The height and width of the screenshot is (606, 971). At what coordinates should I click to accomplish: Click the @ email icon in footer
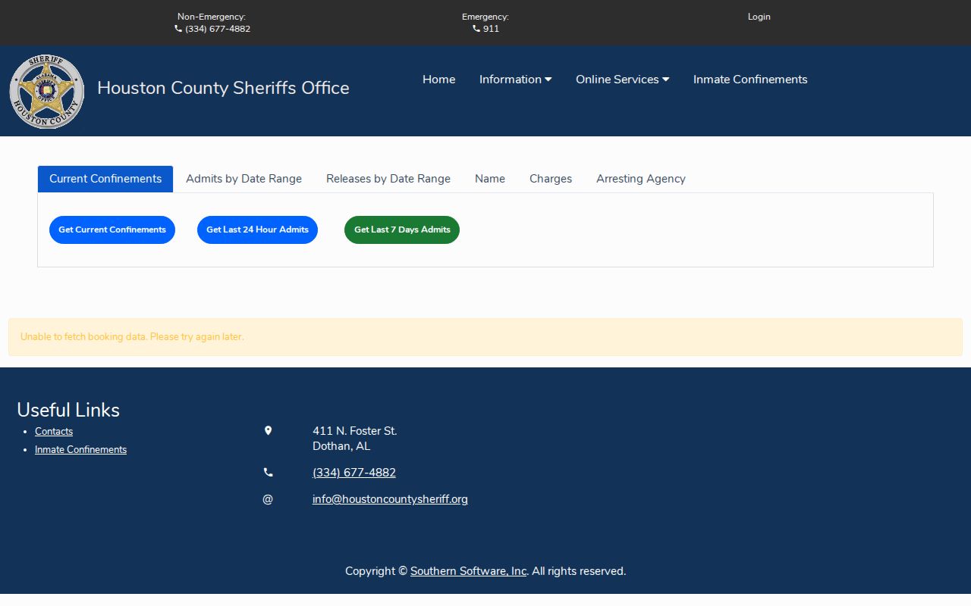[268, 499]
